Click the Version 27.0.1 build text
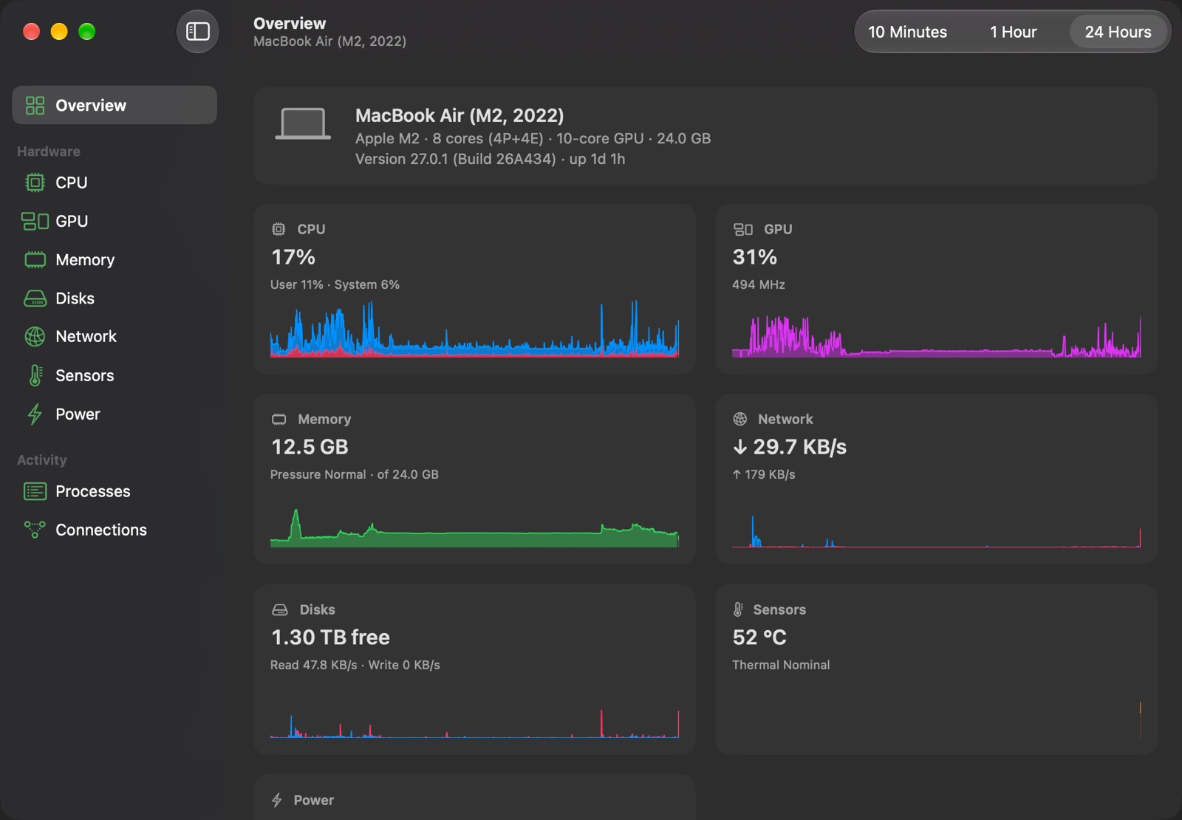This screenshot has width=1182, height=820. pyautogui.click(x=490, y=159)
